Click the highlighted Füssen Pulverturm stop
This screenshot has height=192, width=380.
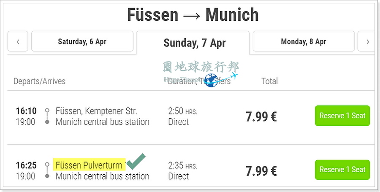[x=89, y=165]
